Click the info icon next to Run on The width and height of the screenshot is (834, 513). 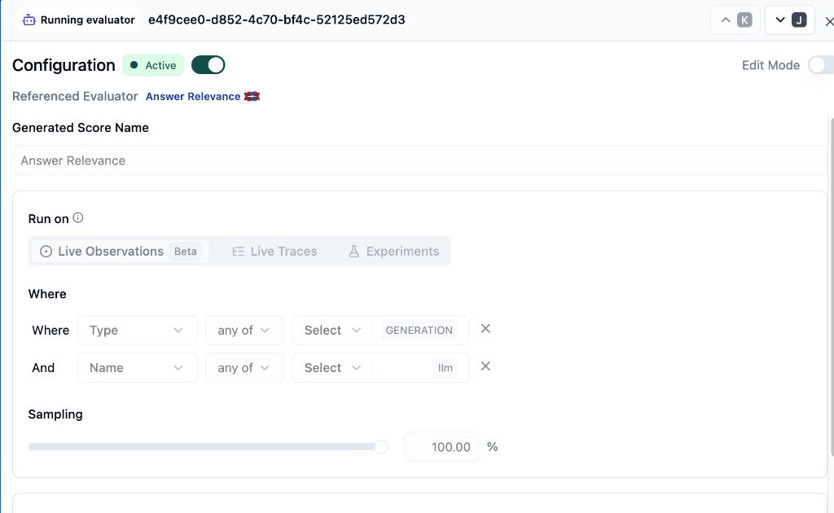[x=78, y=218]
